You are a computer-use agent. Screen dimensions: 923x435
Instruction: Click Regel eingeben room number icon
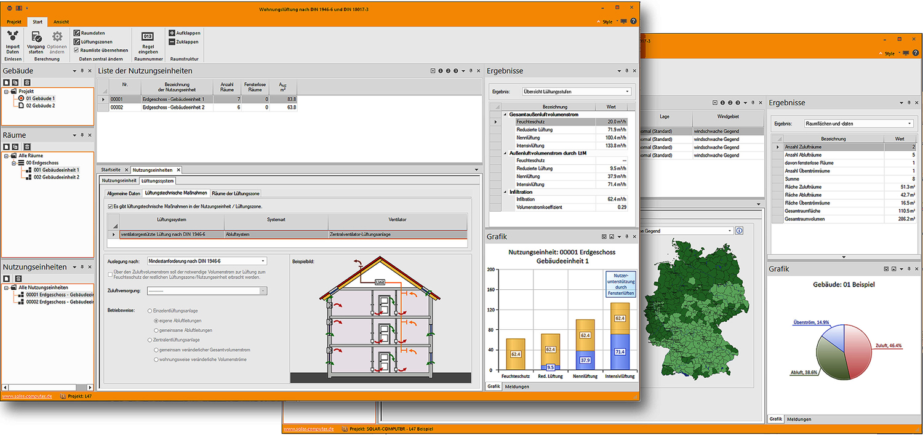tap(148, 37)
